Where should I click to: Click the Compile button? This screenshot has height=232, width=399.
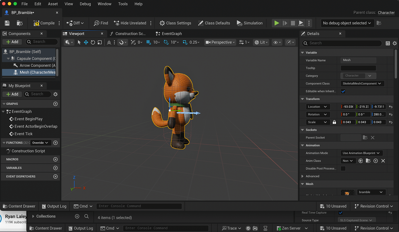(44, 23)
